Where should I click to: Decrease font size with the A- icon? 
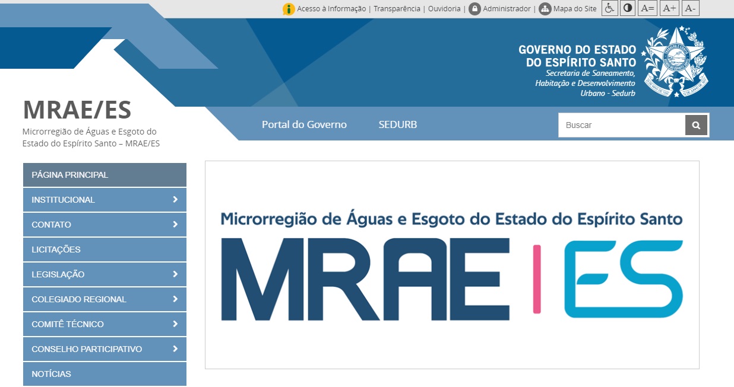tap(689, 8)
